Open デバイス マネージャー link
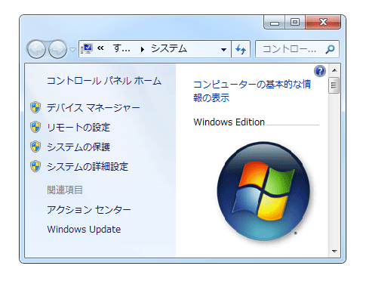The height and width of the screenshot is (281, 366). point(94,108)
